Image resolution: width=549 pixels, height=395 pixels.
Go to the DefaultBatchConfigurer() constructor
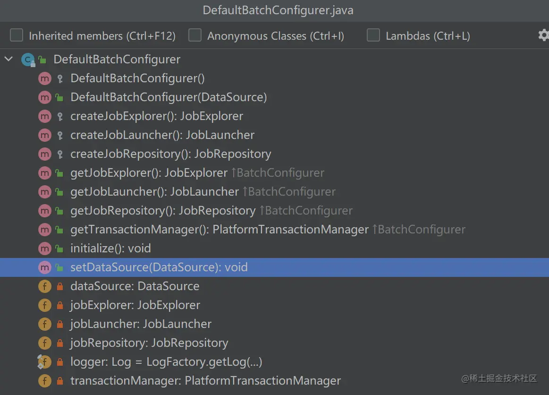(x=275, y=78)
